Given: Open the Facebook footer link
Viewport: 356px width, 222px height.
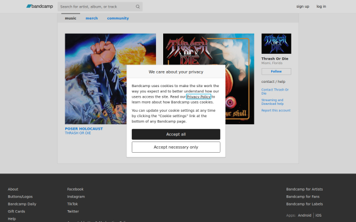Looking at the screenshot, I should coord(75,189).
